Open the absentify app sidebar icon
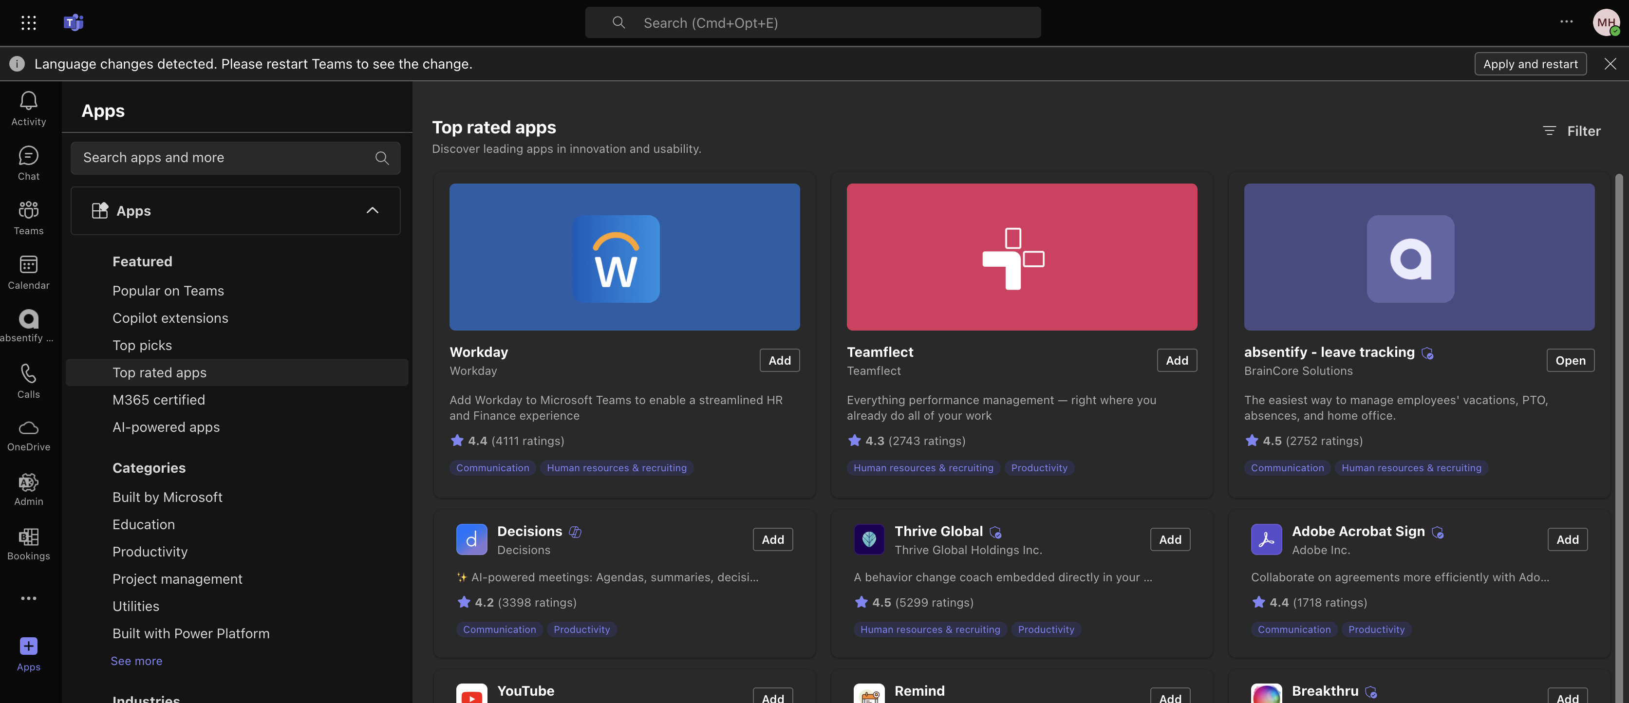Image resolution: width=1629 pixels, height=703 pixels. coord(28,326)
